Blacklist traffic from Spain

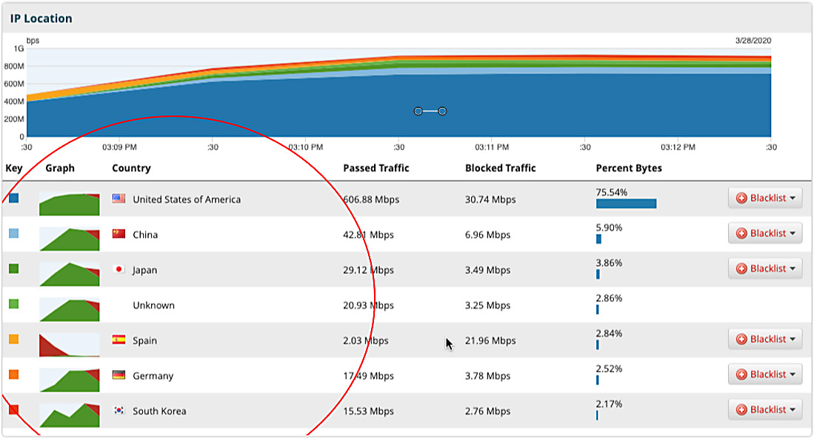coord(764,339)
